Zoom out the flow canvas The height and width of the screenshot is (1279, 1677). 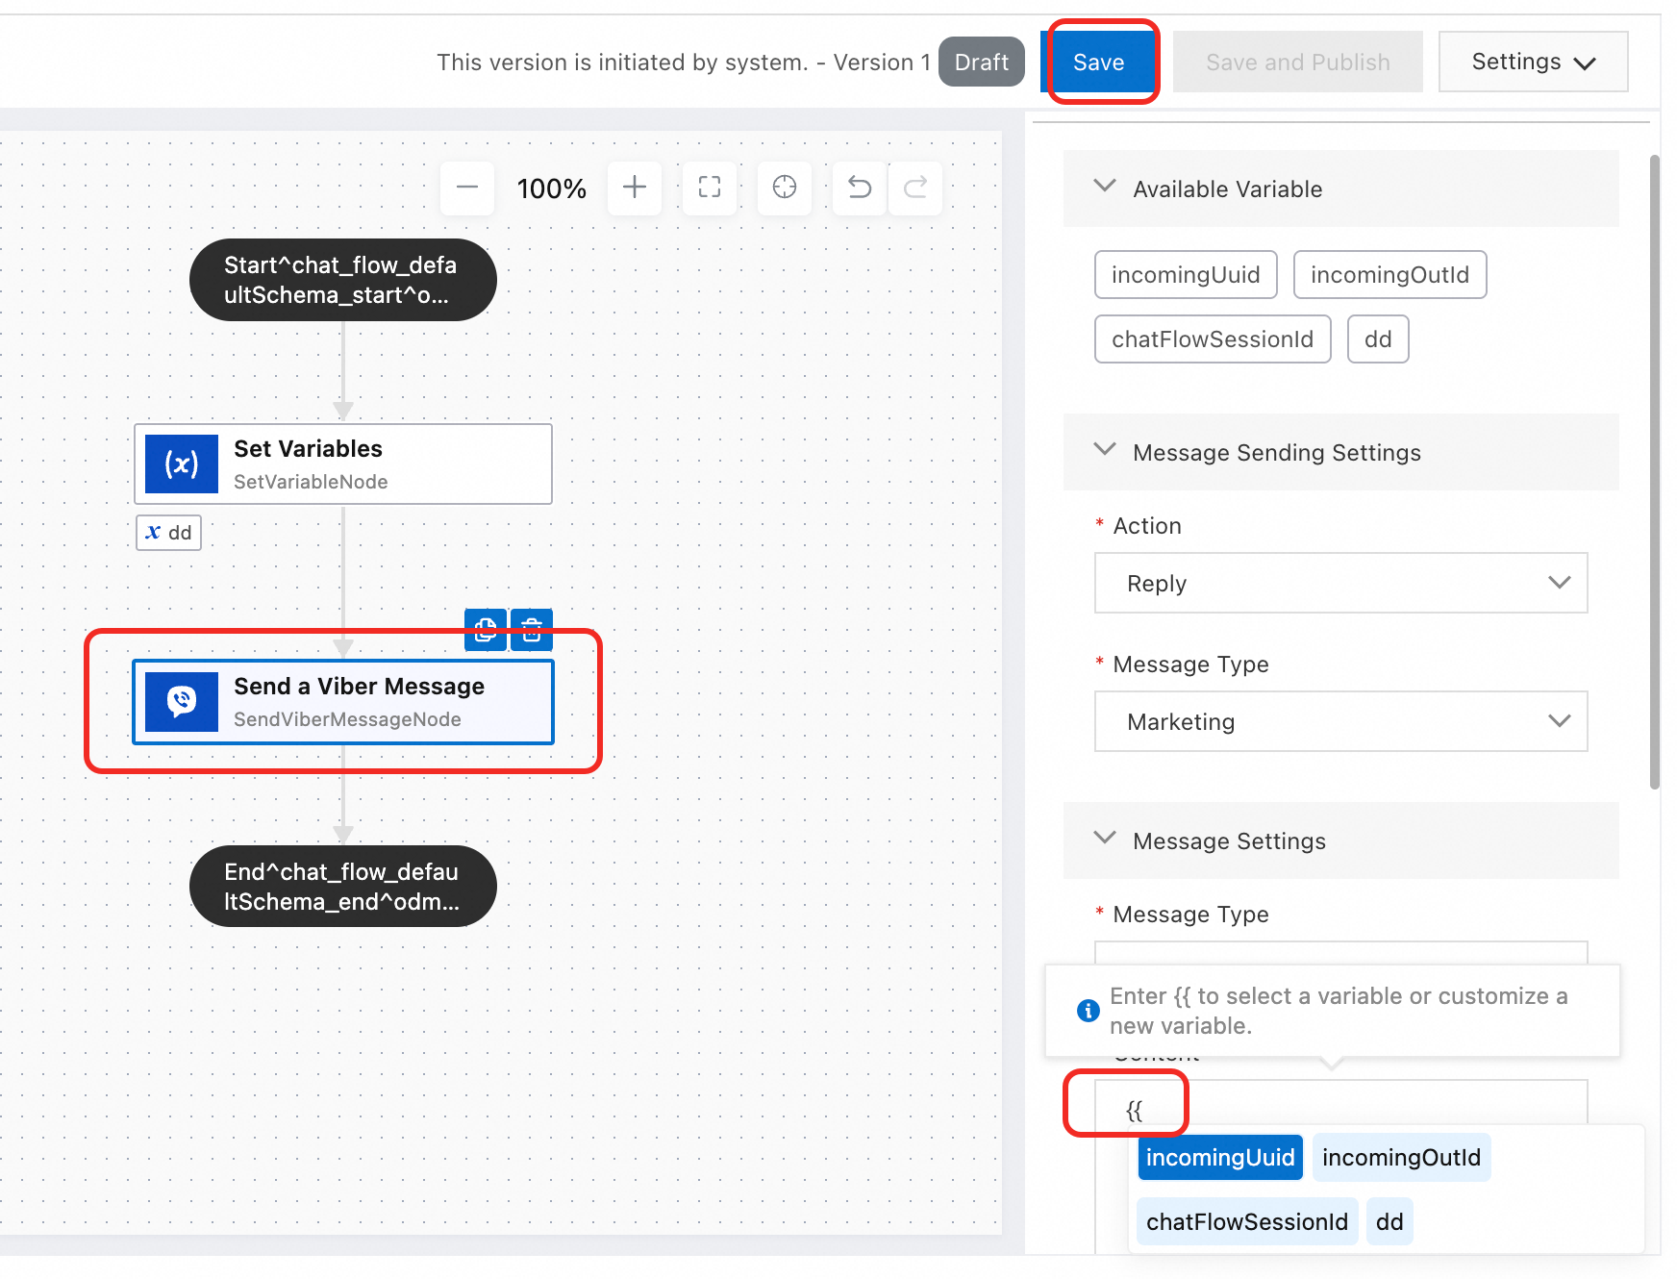click(467, 188)
